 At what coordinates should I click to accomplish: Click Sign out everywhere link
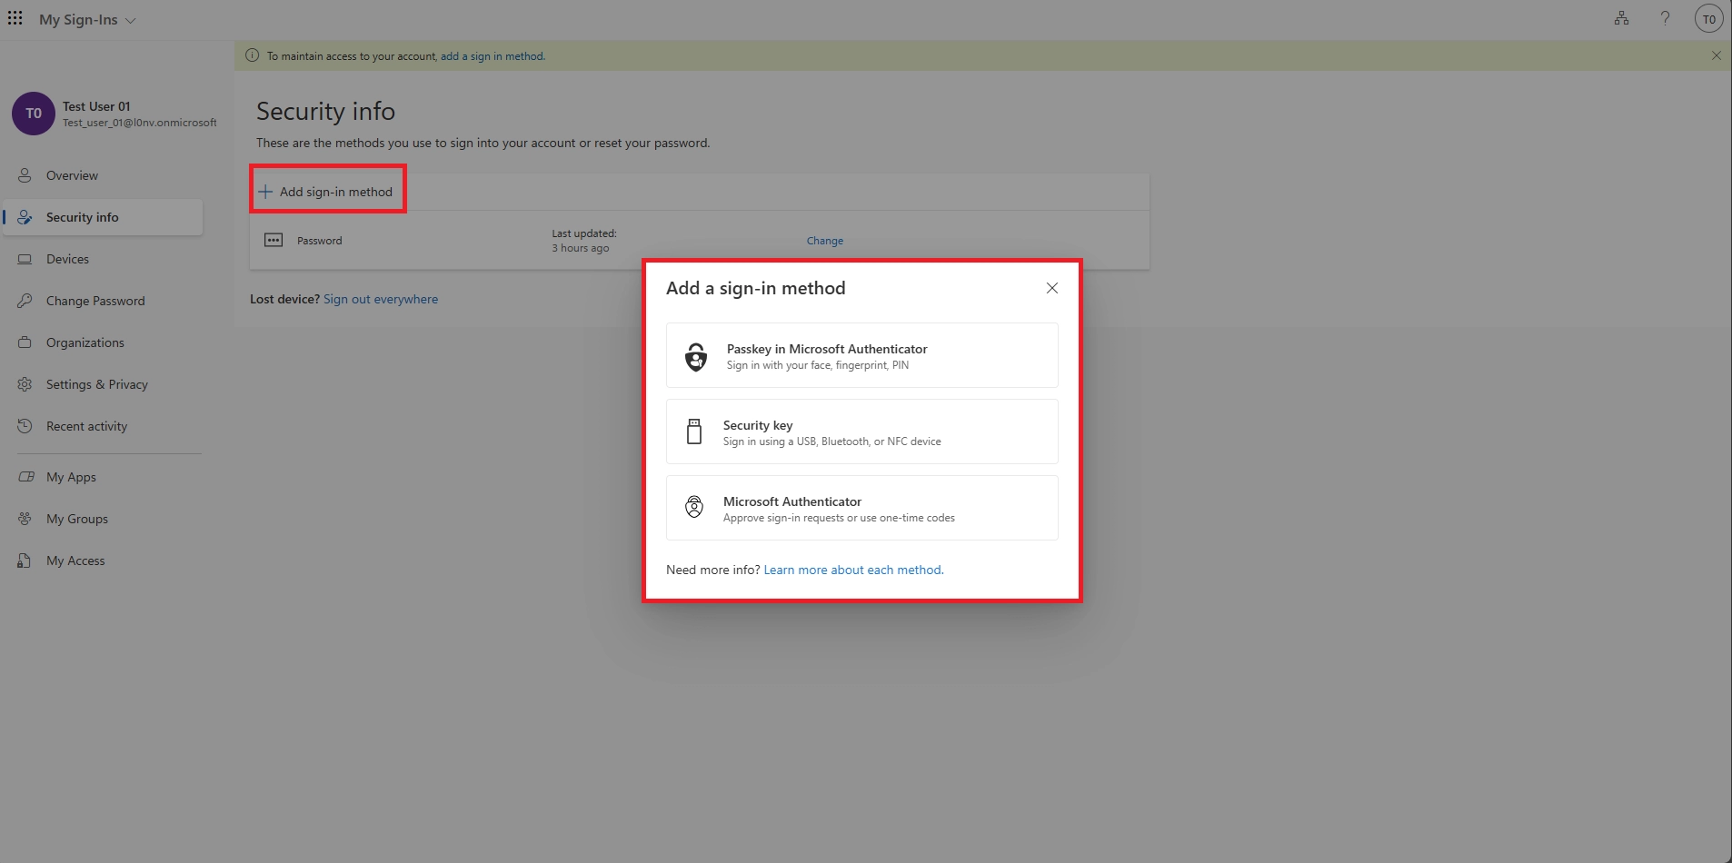coord(380,299)
